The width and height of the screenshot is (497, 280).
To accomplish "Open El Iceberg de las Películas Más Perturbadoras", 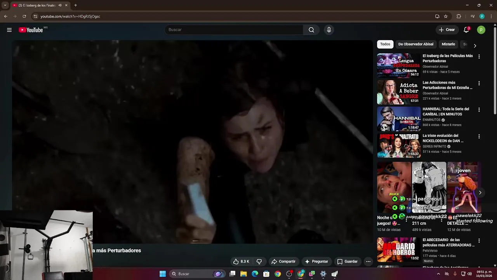I will (x=448, y=58).
